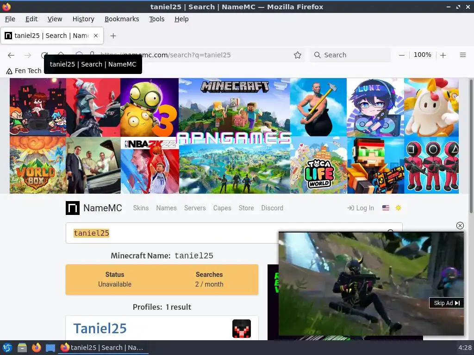Click the Getting Over It thumbnail
Screen dimensions: 474x355
pyautogui.click(x=318, y=107)
